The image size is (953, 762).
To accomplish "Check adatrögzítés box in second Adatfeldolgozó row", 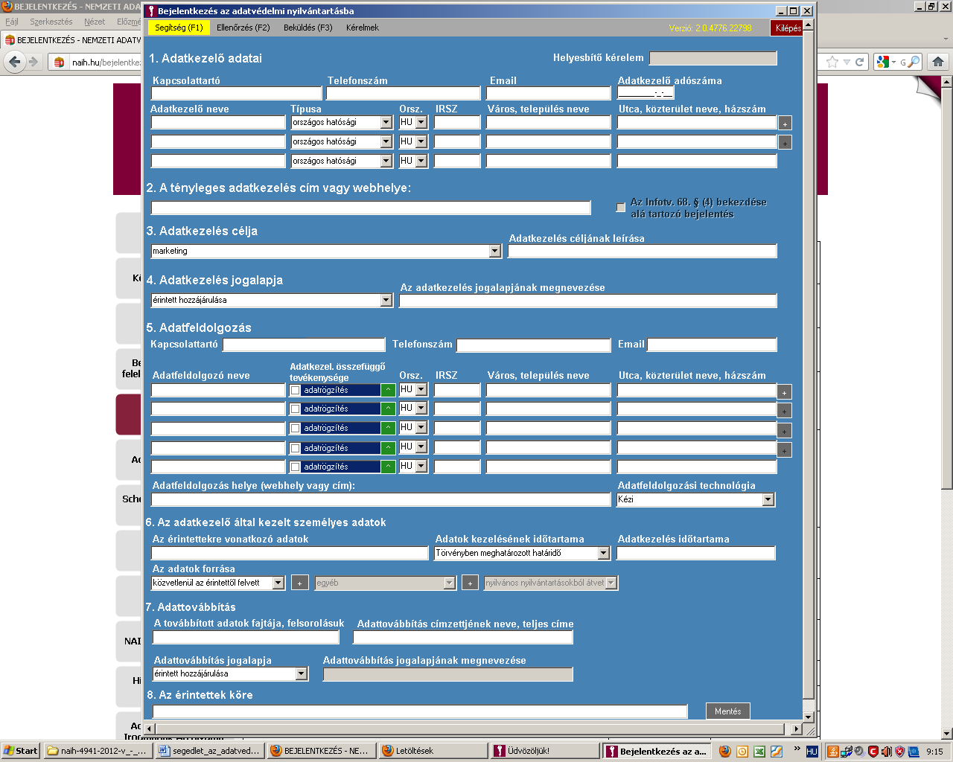I will [296, 409].
